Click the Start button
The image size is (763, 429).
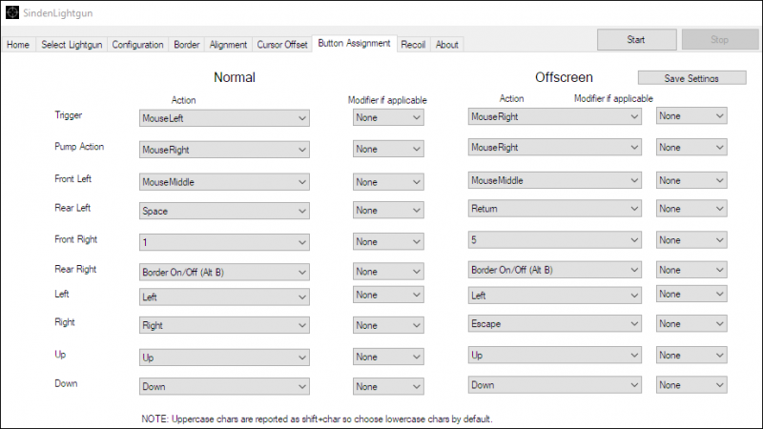[636, 39]
